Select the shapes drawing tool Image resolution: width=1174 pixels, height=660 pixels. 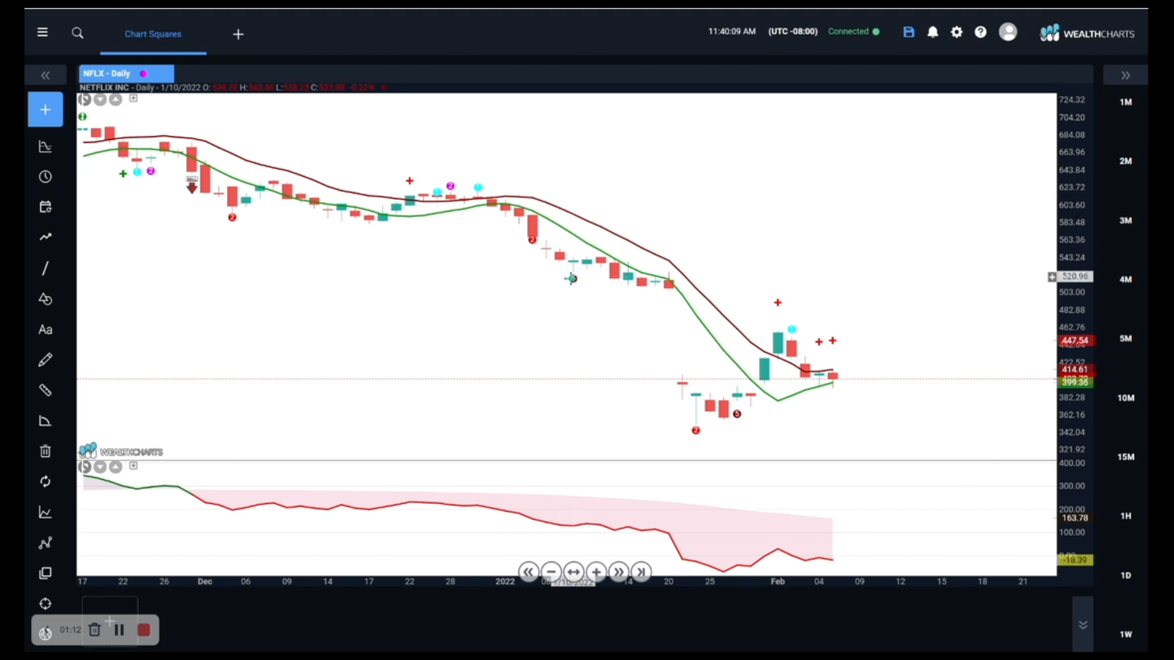point(45,299)
